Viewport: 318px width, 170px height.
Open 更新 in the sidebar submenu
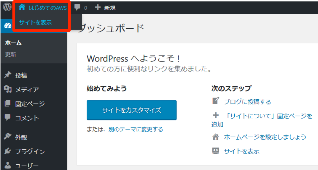point(11,54)
